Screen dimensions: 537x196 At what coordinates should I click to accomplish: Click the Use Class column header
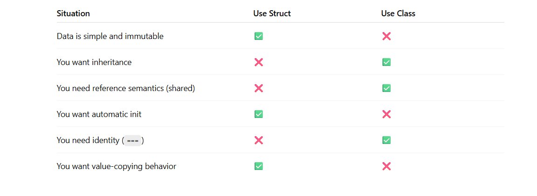[x=398, y=13]
